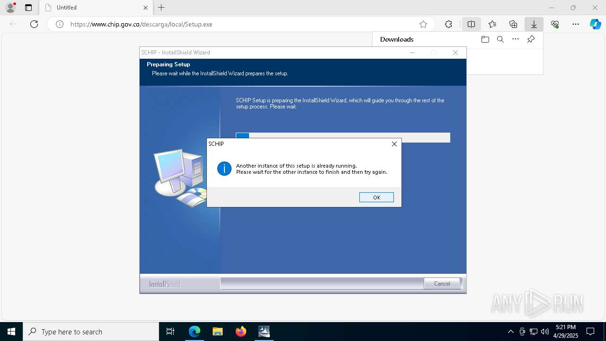Open the Extensions puzzle icon
Image resolution: width=606 pixels, height=341 pixels.
click(448, 24)
